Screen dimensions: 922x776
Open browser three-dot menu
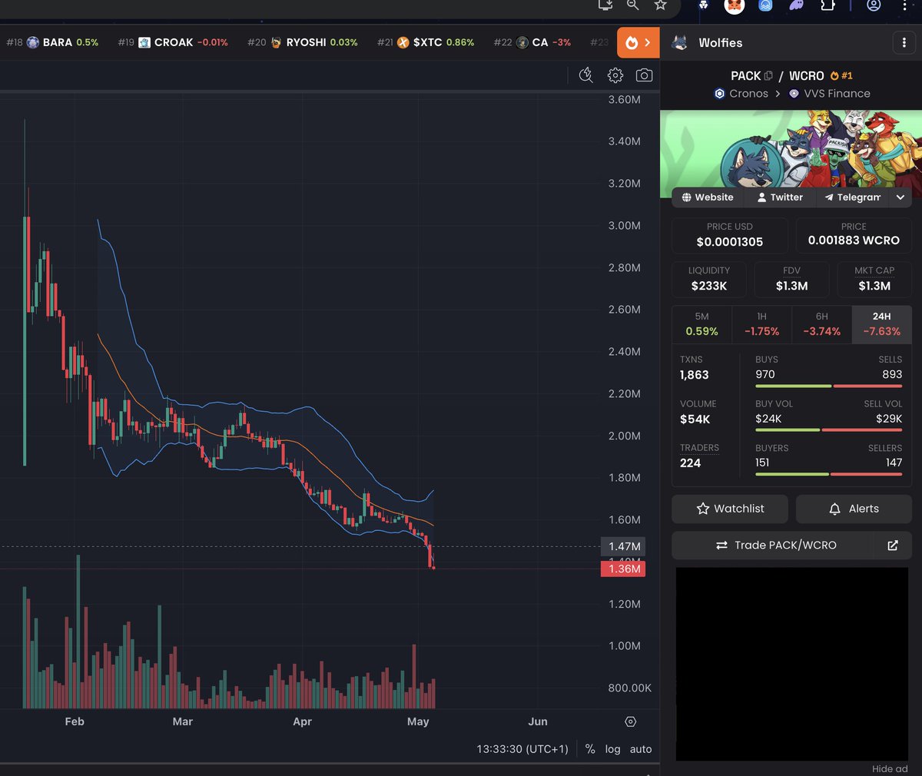tap(904, 5)
